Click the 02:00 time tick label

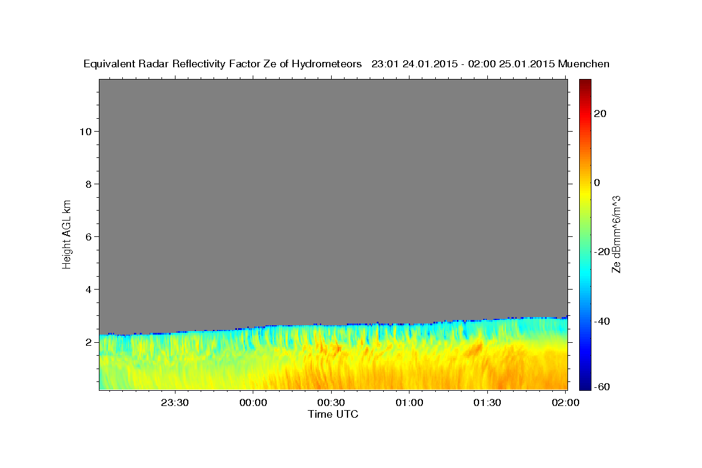[565, 402]
